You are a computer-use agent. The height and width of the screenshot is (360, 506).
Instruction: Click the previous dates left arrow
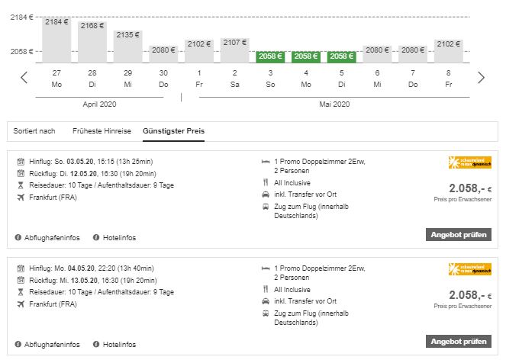pos(24,77)
